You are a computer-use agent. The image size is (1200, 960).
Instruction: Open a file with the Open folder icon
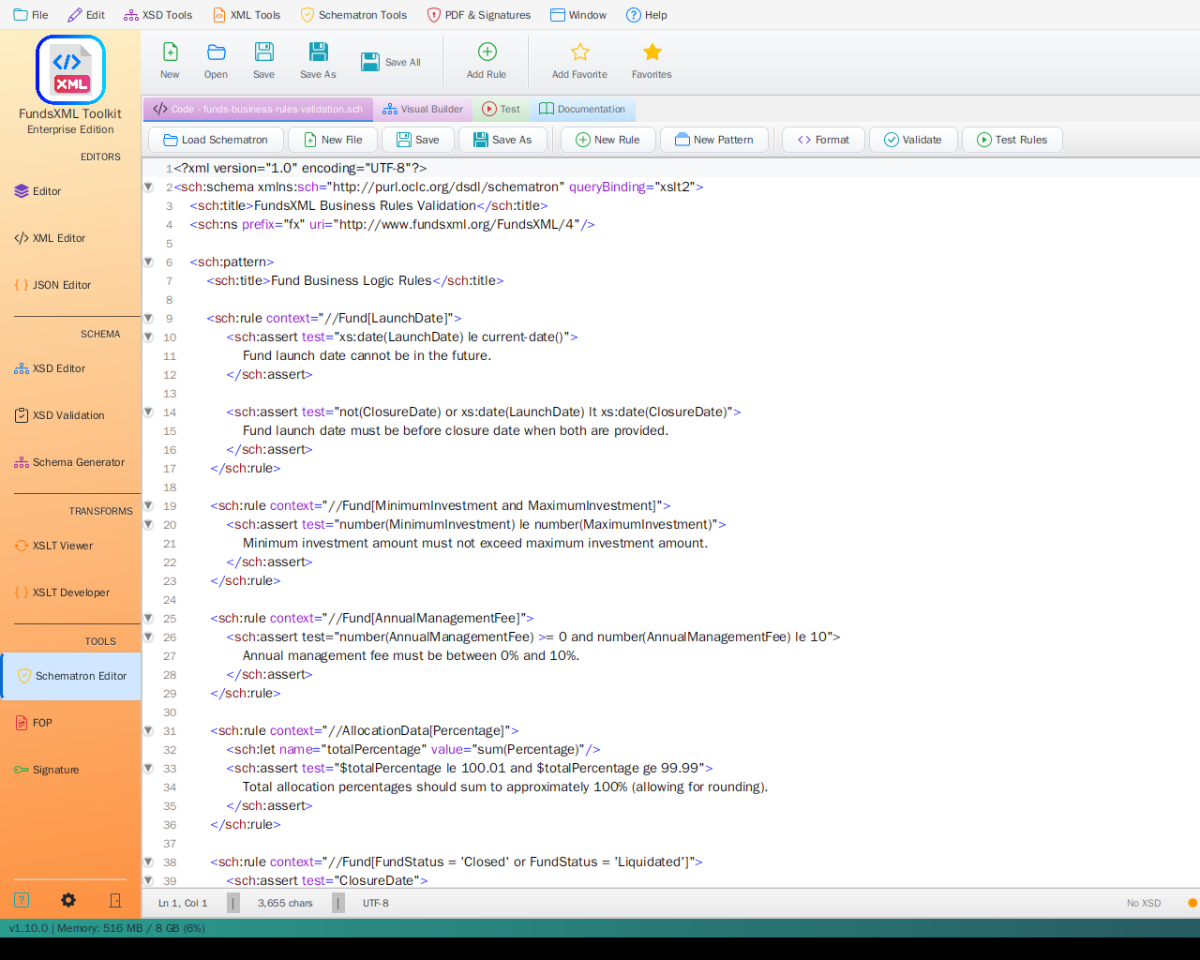point(217,52)
